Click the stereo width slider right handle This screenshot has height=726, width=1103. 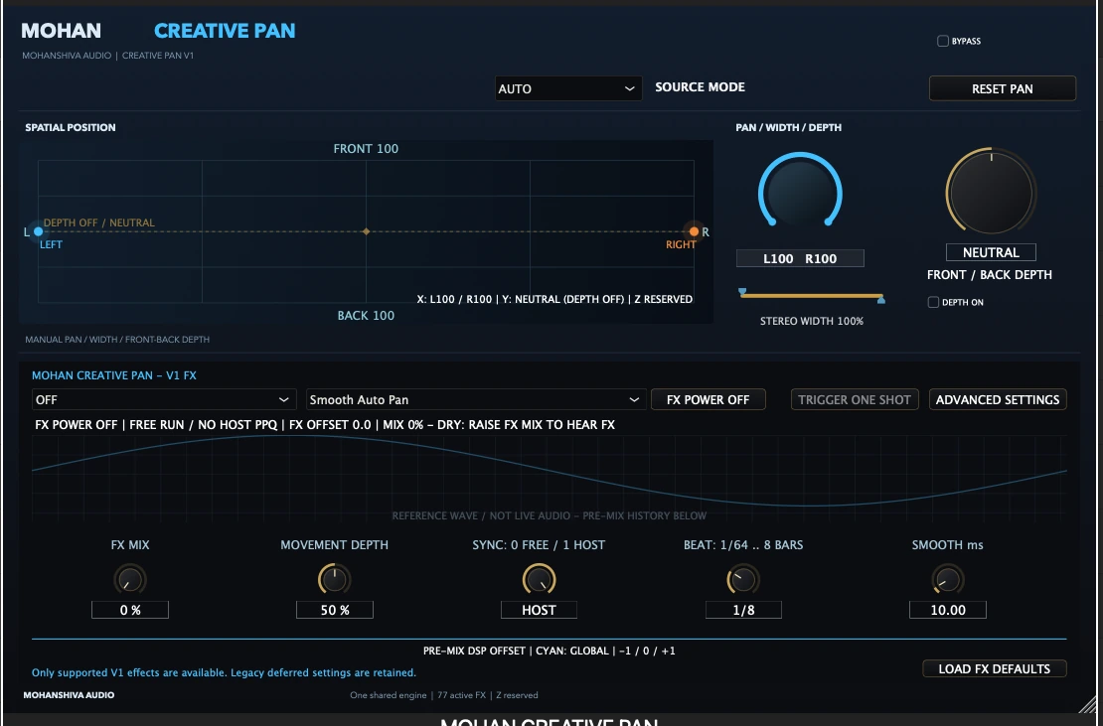pyautogui.click(x=880, y=300)
